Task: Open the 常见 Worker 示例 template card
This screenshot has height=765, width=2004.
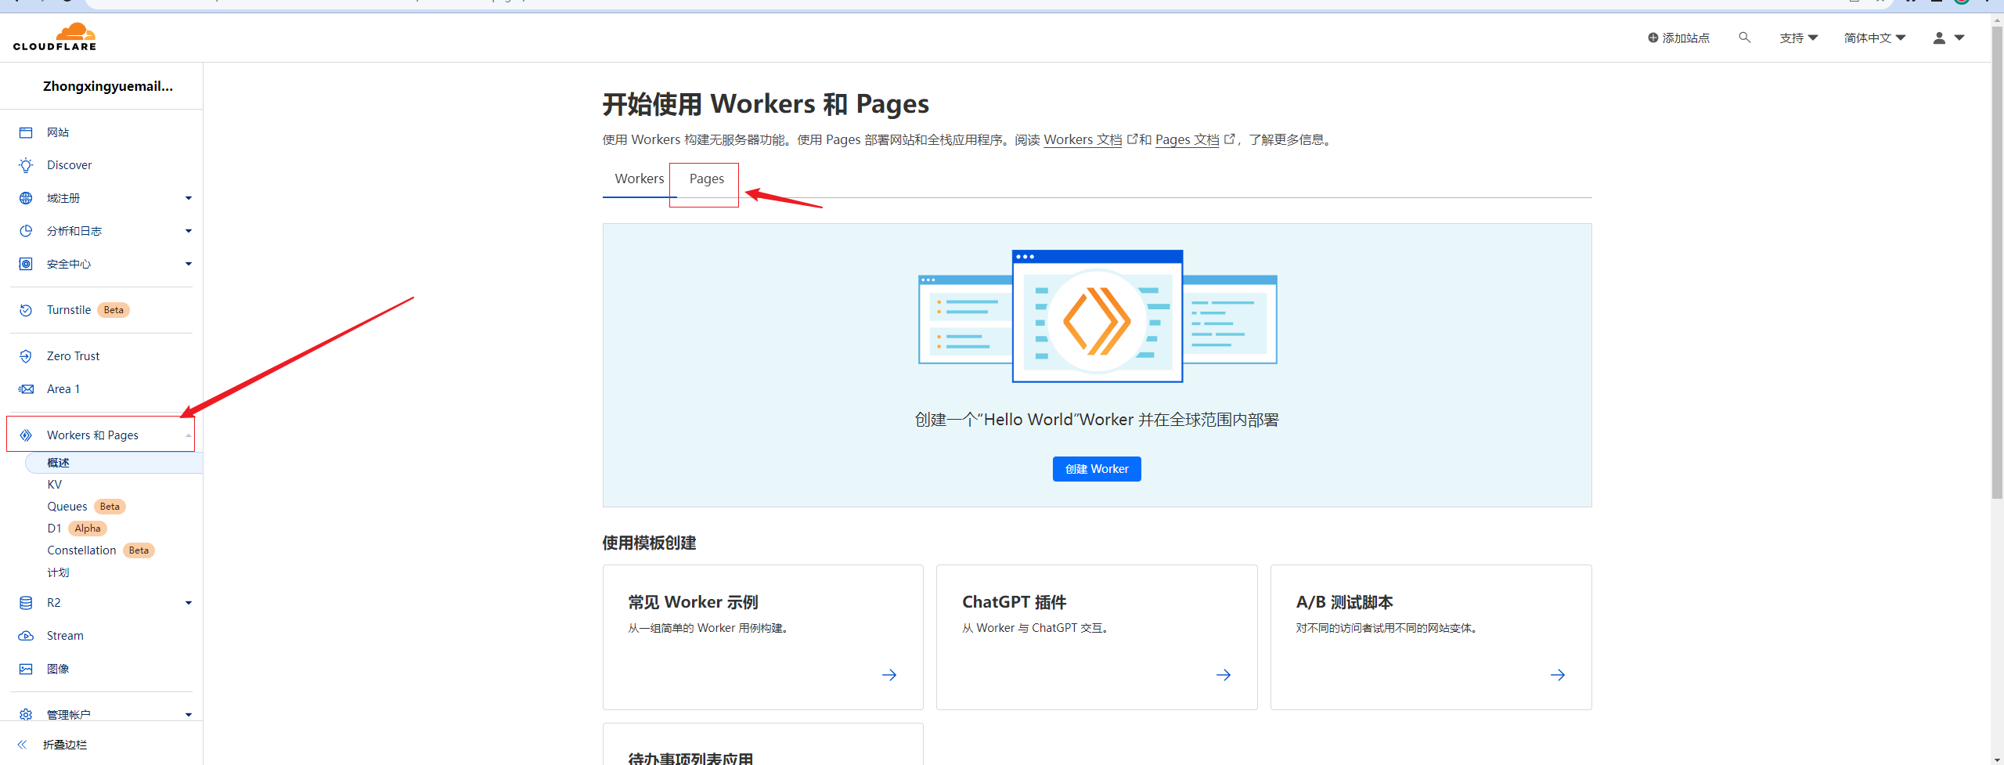Action: tap(763, 637)
